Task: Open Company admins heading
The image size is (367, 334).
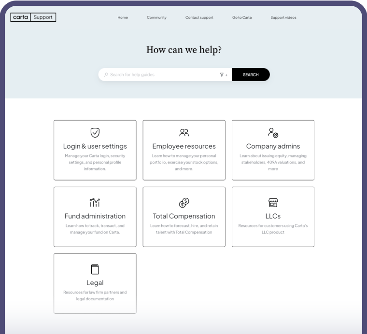Action: [273, 146]
